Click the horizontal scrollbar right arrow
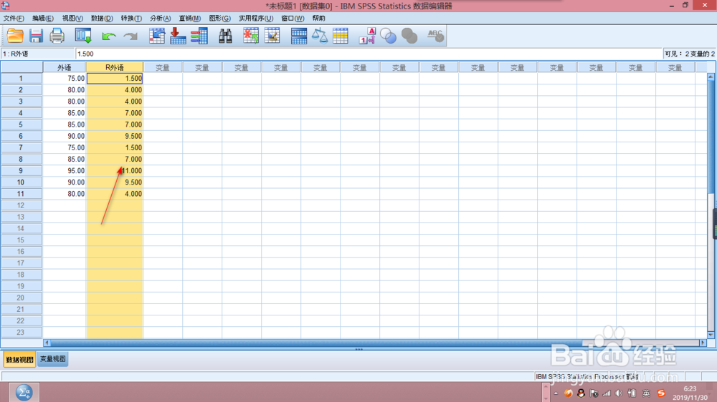The height and width of the screenshot is (402, 717). tap(703, 342)
